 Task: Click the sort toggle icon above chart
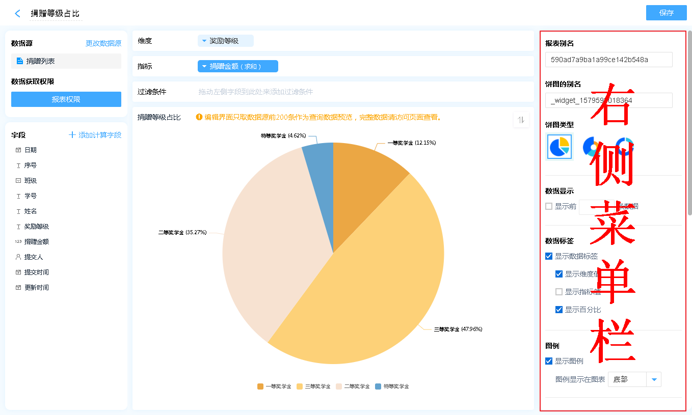(x=521, y=120)
